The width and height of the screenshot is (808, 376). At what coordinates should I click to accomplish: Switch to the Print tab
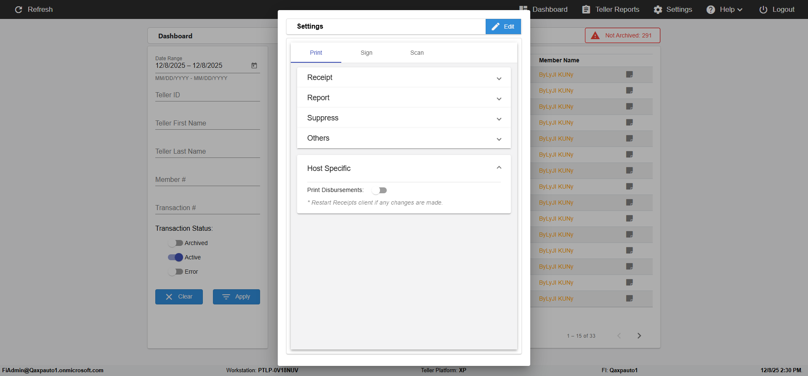point(316,53)
